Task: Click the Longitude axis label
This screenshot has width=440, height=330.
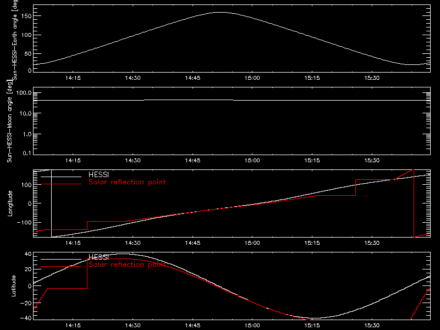Action: pyautogui.click(x=10, y=204)
